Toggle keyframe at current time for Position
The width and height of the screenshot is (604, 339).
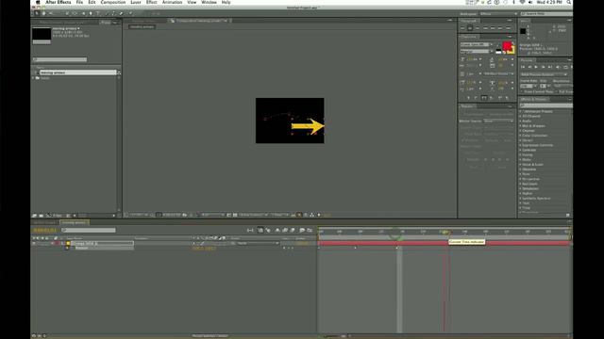(x=288, y=248)
